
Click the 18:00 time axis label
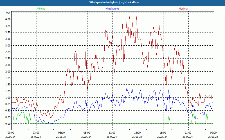click(x=163, y=133)
